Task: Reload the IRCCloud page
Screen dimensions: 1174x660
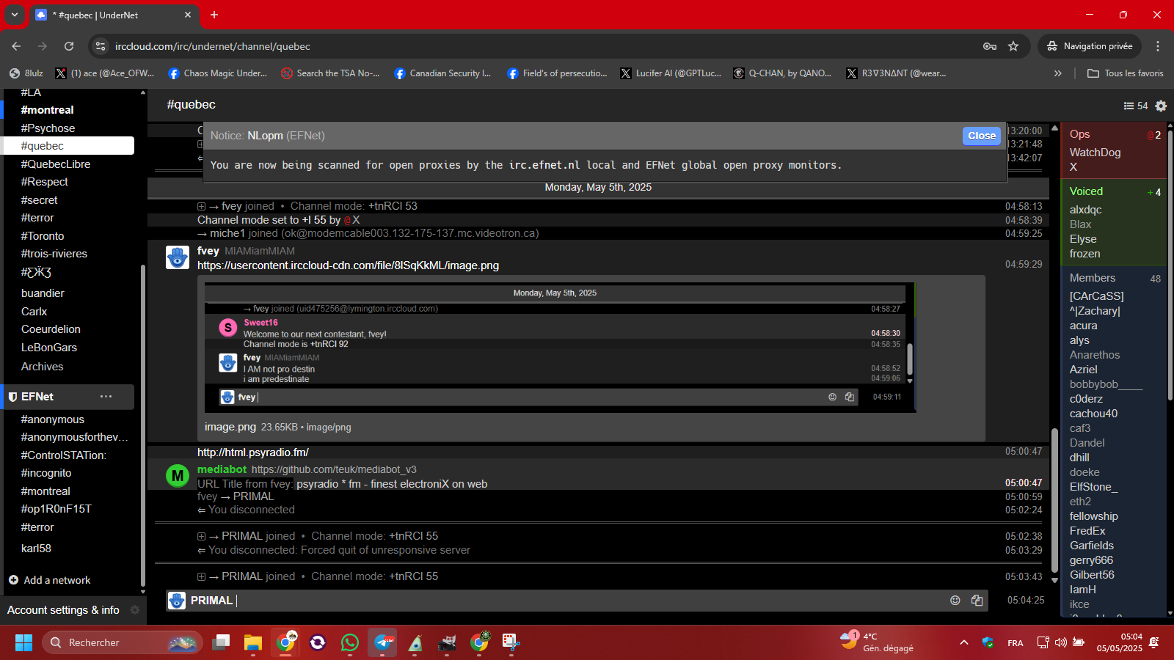Action: coord(69,46)
